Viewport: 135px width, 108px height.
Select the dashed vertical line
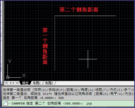click(x=55, y=43)
